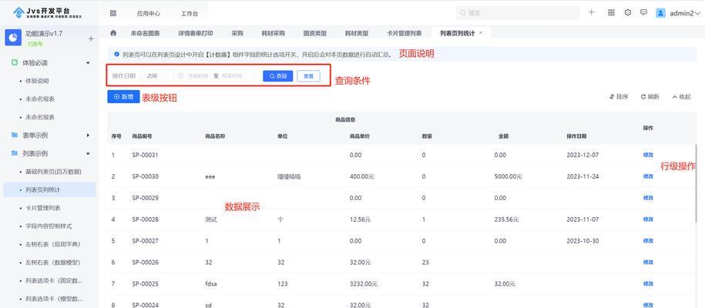
Task: Click the end time date field
Action: coord(232,76)
